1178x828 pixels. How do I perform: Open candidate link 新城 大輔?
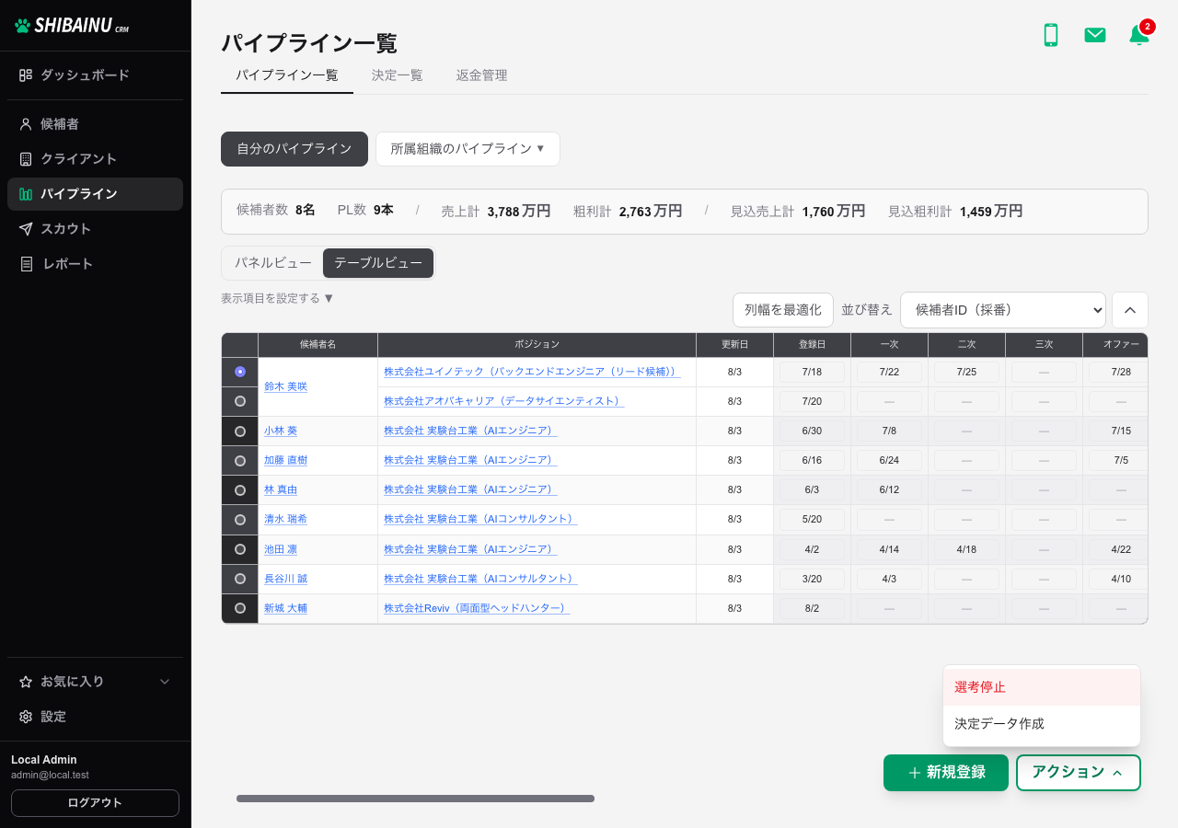click(285, 608)
